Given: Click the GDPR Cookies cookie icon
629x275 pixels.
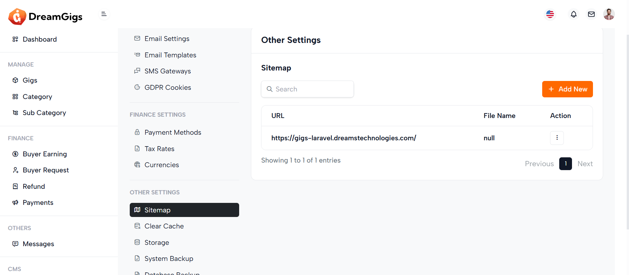Looking at the screenshot, I should click(137, 87).
